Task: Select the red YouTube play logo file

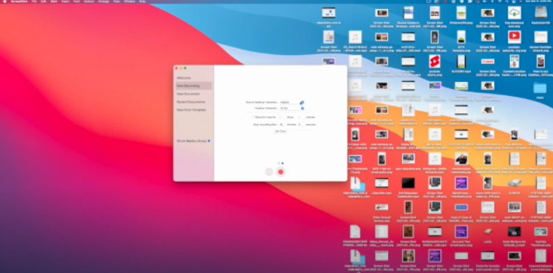Action: coord(514,37)
